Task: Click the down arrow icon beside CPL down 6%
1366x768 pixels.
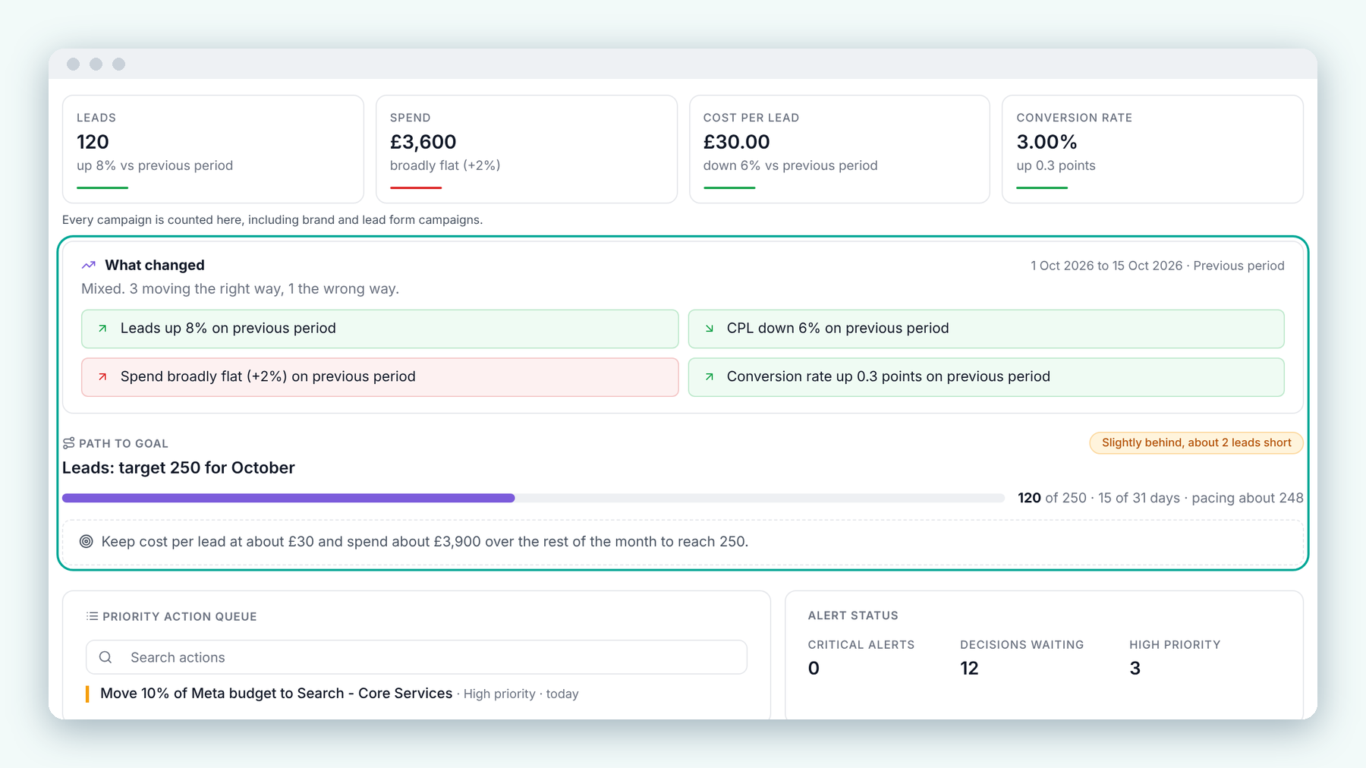Action: 710,329
